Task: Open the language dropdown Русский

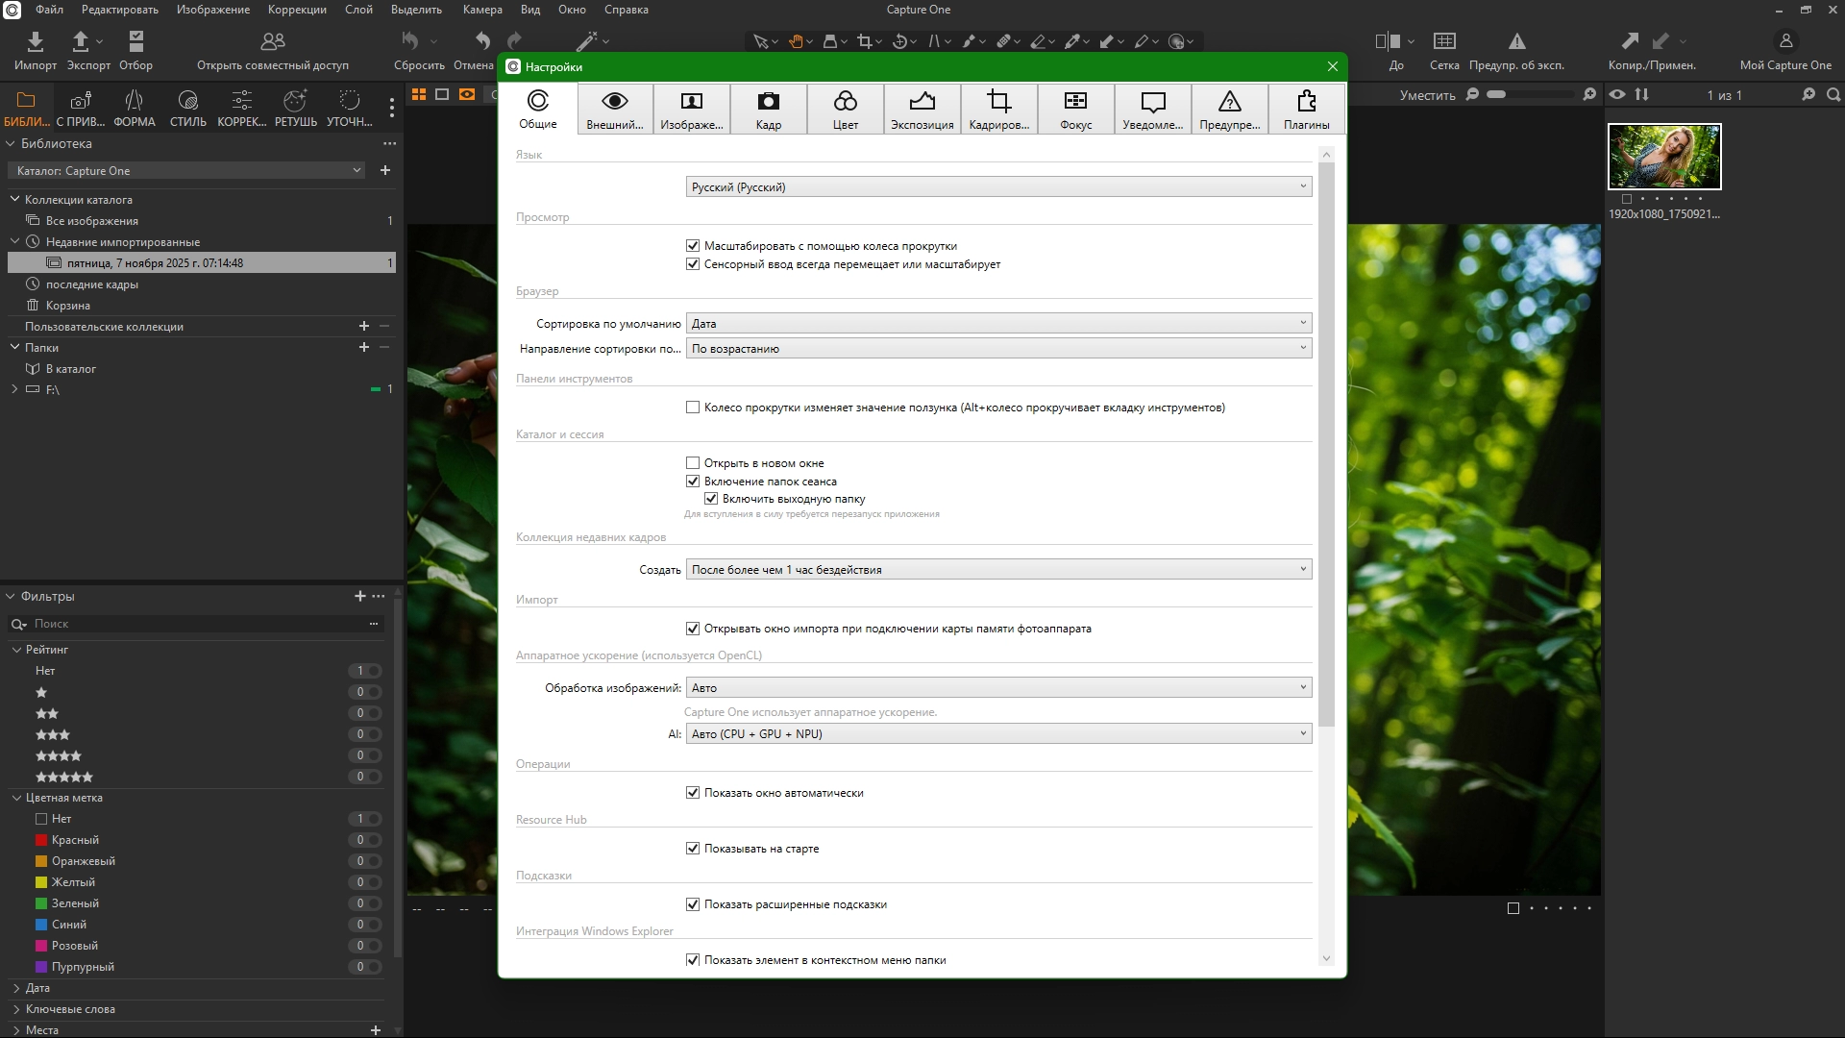Action: (998, 187)
